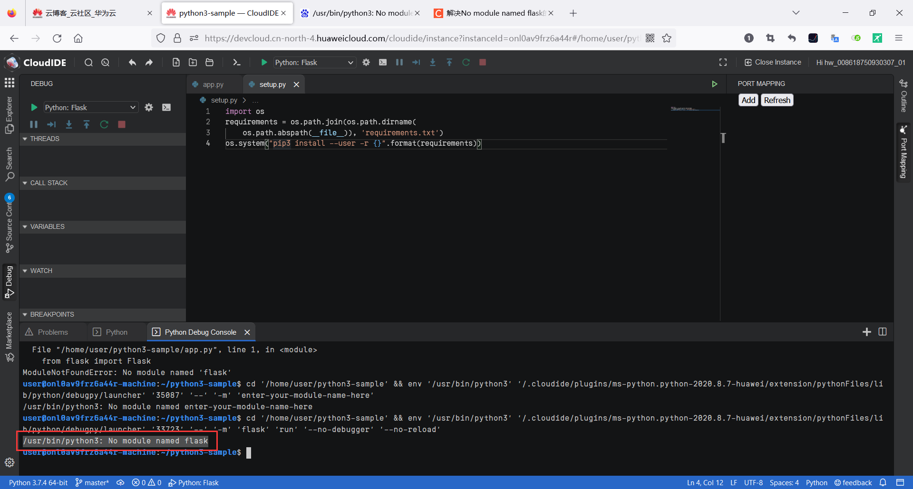Click step over icon in top toolbar

tap(416, 62)
